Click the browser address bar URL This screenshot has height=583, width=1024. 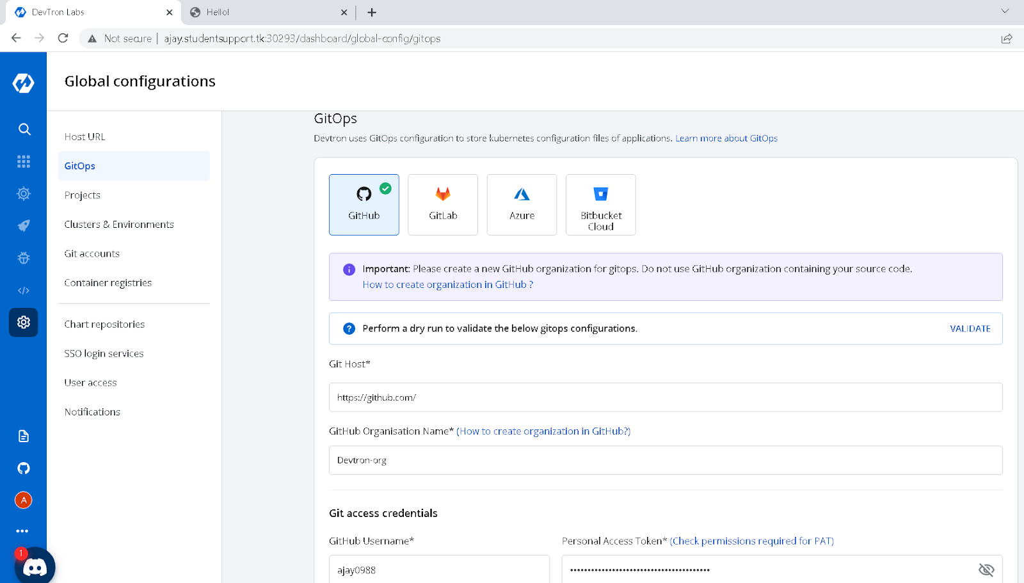click(302, 38)
